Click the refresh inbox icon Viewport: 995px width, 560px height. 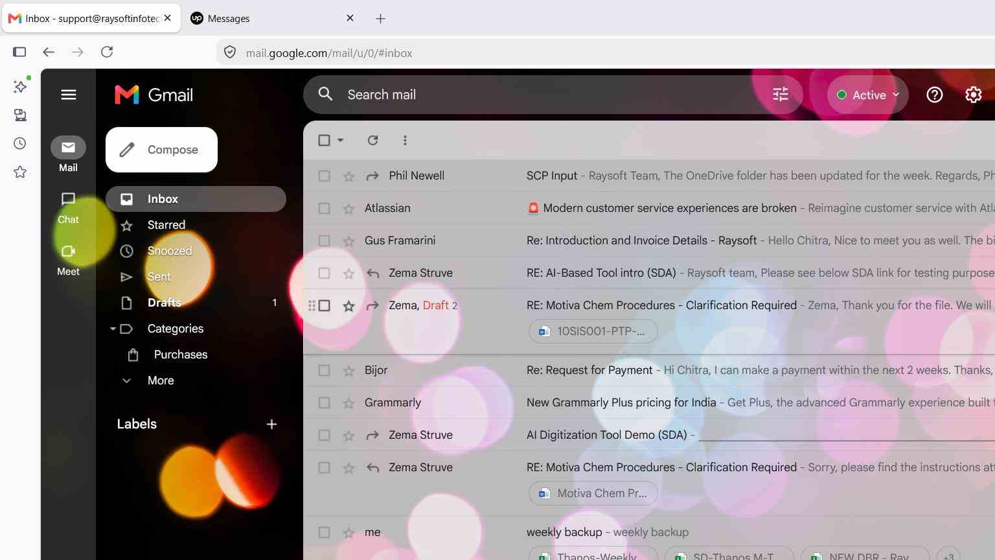pos(372,140)
